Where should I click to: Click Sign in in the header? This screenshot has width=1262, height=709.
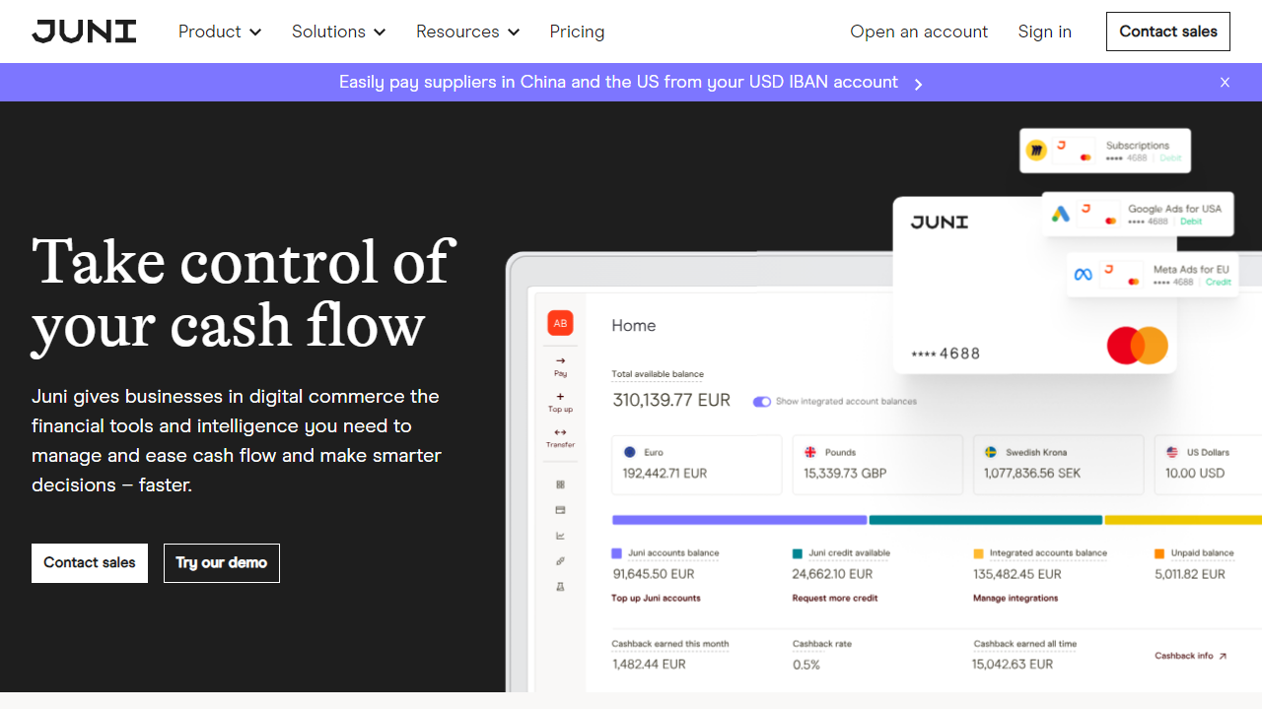point(1044,32)
